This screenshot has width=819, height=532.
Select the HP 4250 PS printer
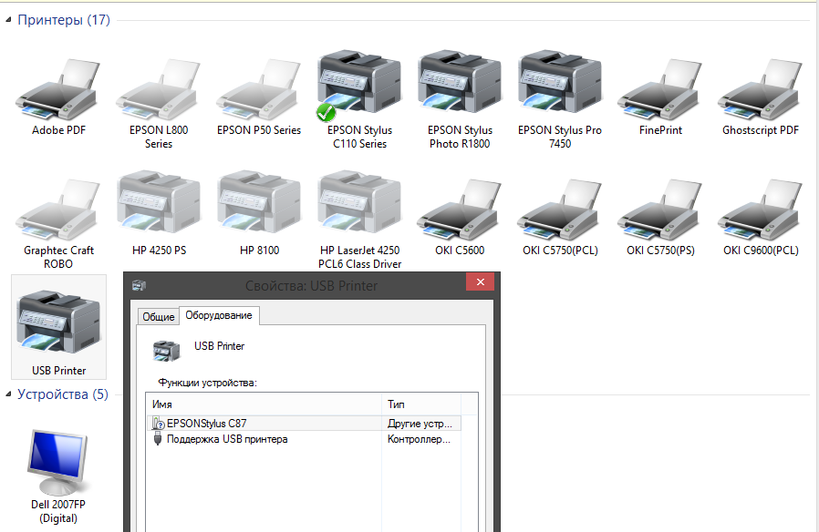click(159, 200)
